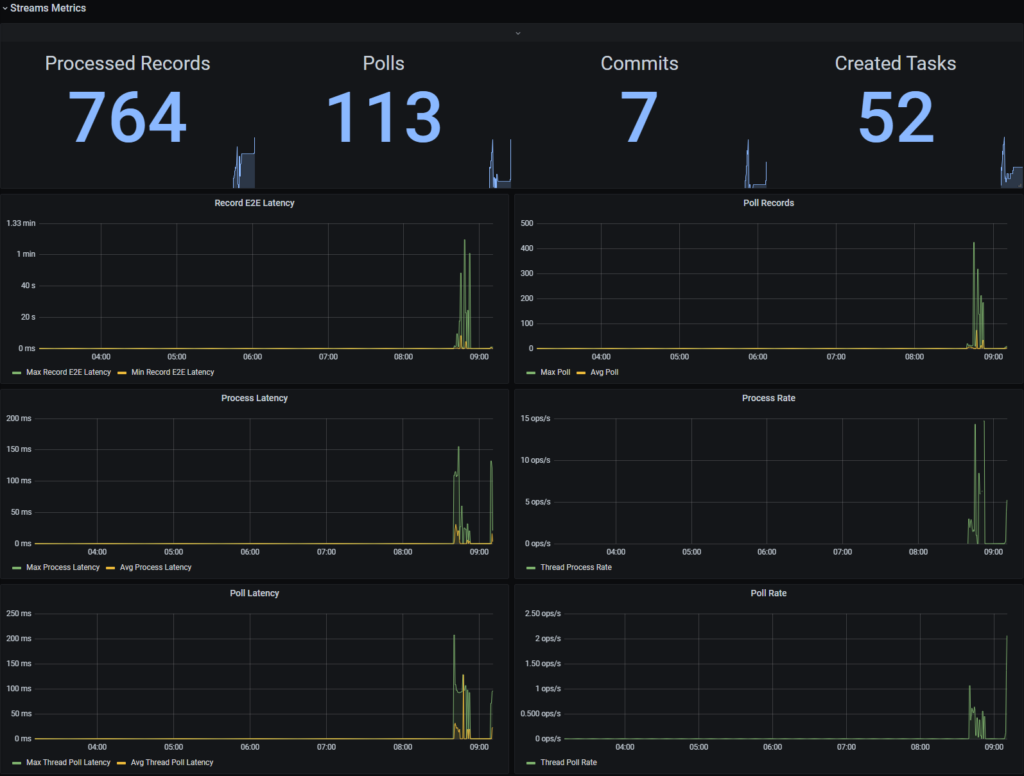Toggle the Min Record E2E Latency legend series
1024x776 pixels.
[173, 372]
